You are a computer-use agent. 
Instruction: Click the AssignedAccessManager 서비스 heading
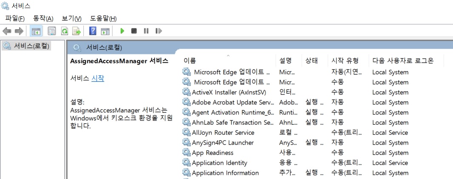[119, 61]
